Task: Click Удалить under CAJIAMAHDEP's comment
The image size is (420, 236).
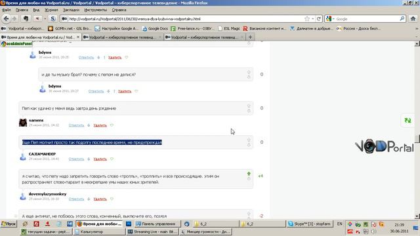Action: point(100,159)
